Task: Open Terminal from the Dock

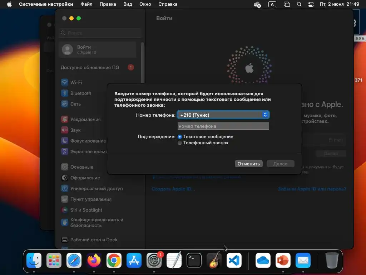Action: pyautogui.click(x=194, y=260)
